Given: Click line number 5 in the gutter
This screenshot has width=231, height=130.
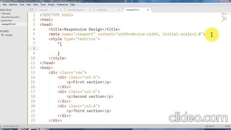Looking at the screenshot, I should [x=34, y=34].
